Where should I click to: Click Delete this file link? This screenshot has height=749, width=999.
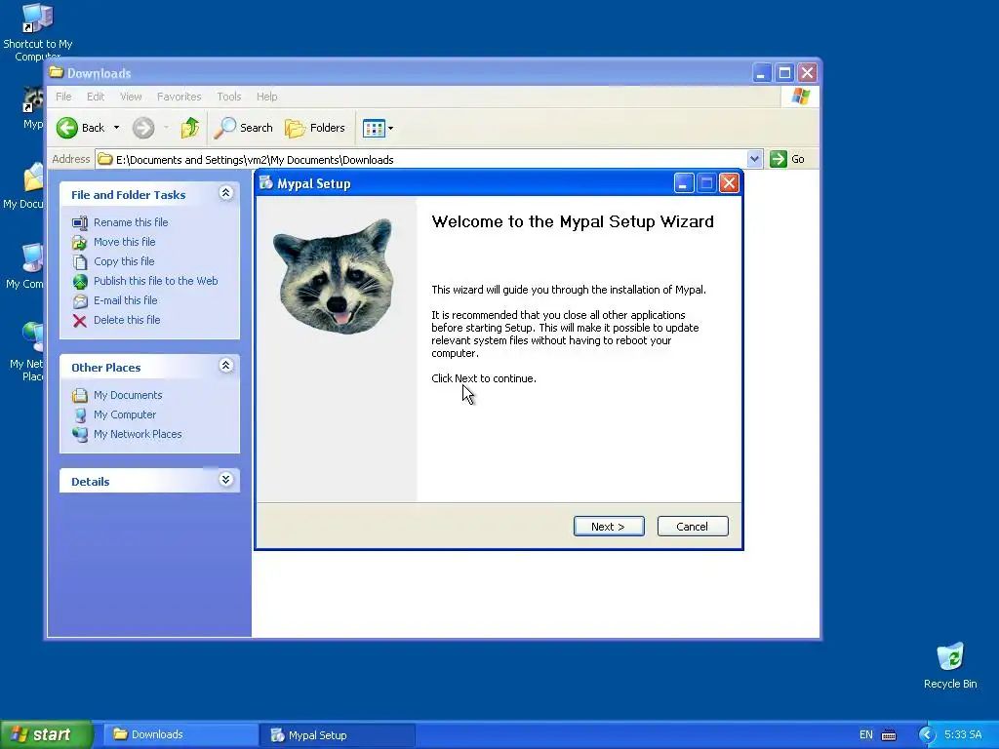click(127, 320)
